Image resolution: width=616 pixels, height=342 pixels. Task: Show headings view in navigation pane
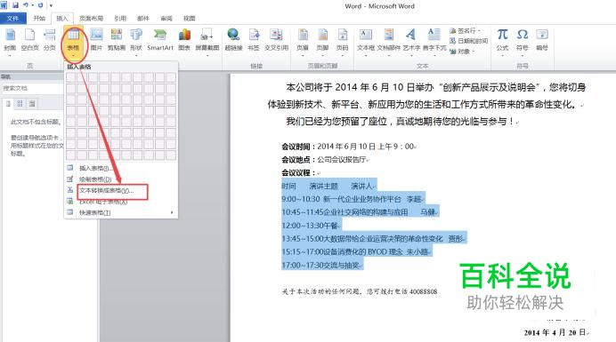click(8, 104)
